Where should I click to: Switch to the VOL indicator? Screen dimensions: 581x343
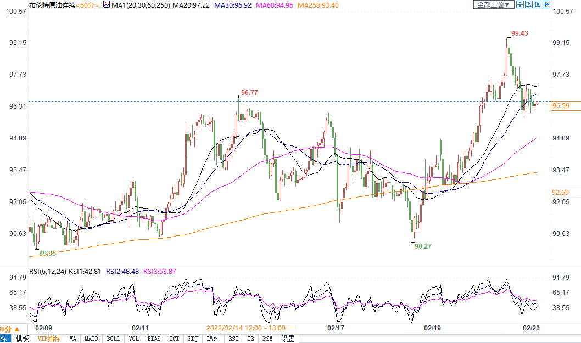click(133, 339)
